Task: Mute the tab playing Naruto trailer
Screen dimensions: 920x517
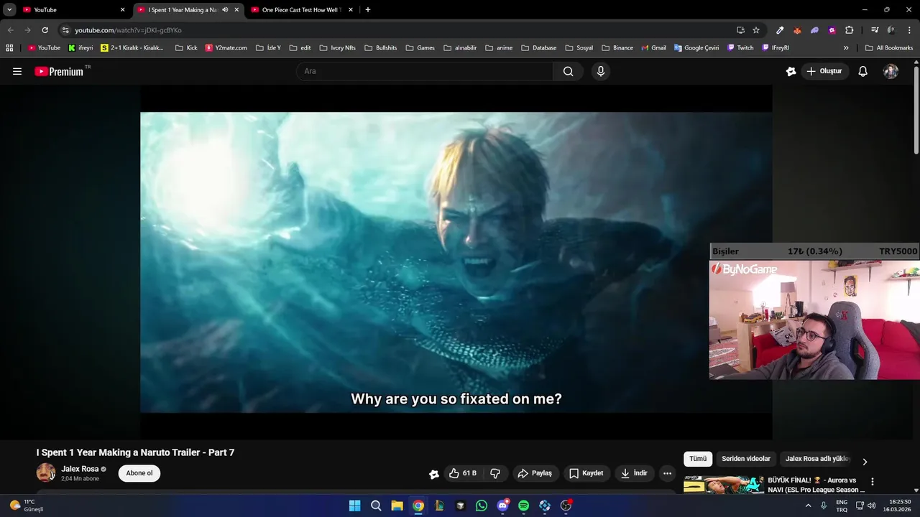Action: tap(225, 10)
